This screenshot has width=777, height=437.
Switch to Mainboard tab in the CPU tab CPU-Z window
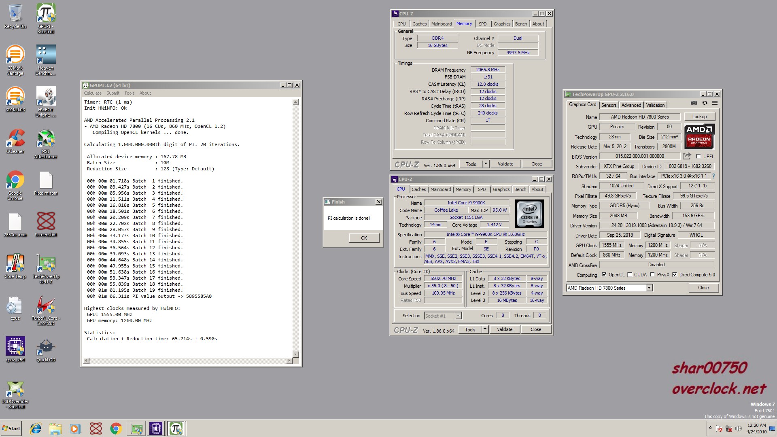(441, 189)
